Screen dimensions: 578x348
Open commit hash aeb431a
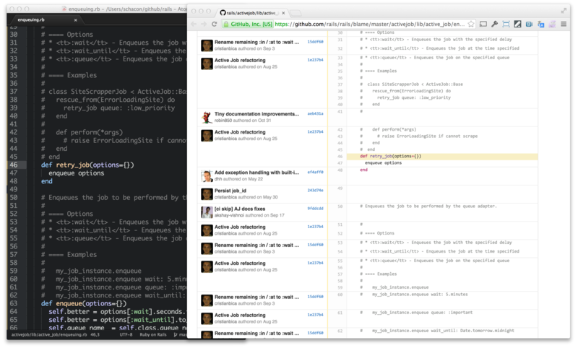coord(315,114)
